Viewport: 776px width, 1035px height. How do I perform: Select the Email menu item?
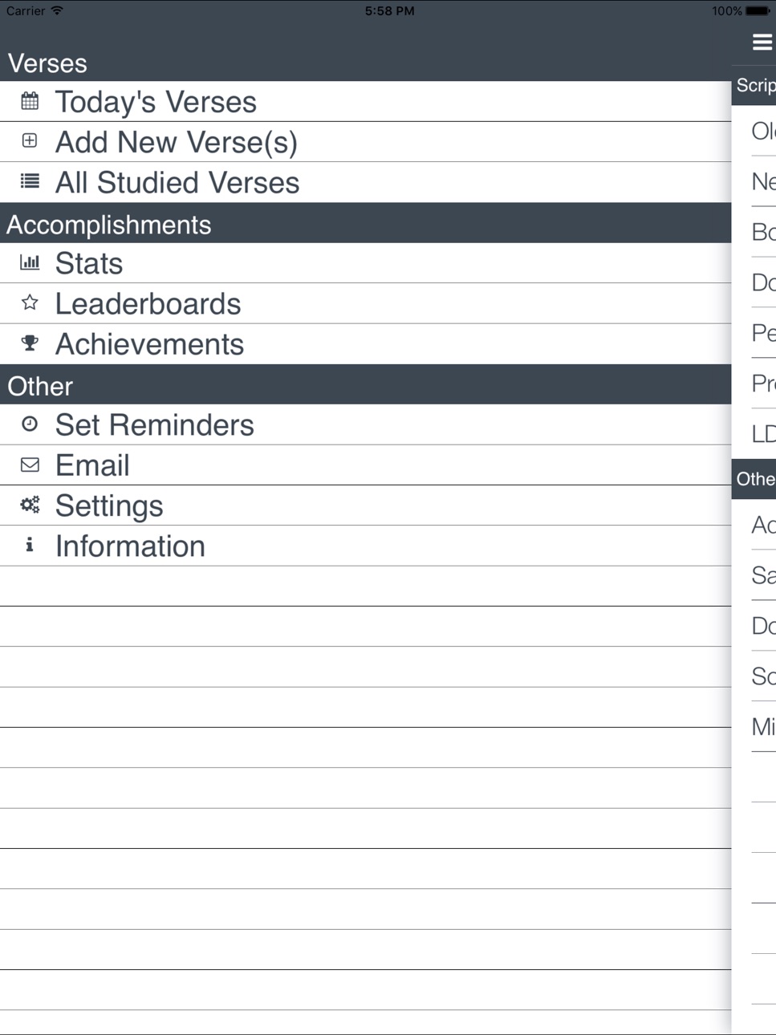click(365, 465)
